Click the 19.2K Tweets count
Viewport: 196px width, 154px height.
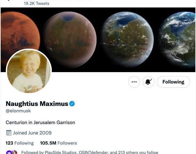click(x=36, y=3)
